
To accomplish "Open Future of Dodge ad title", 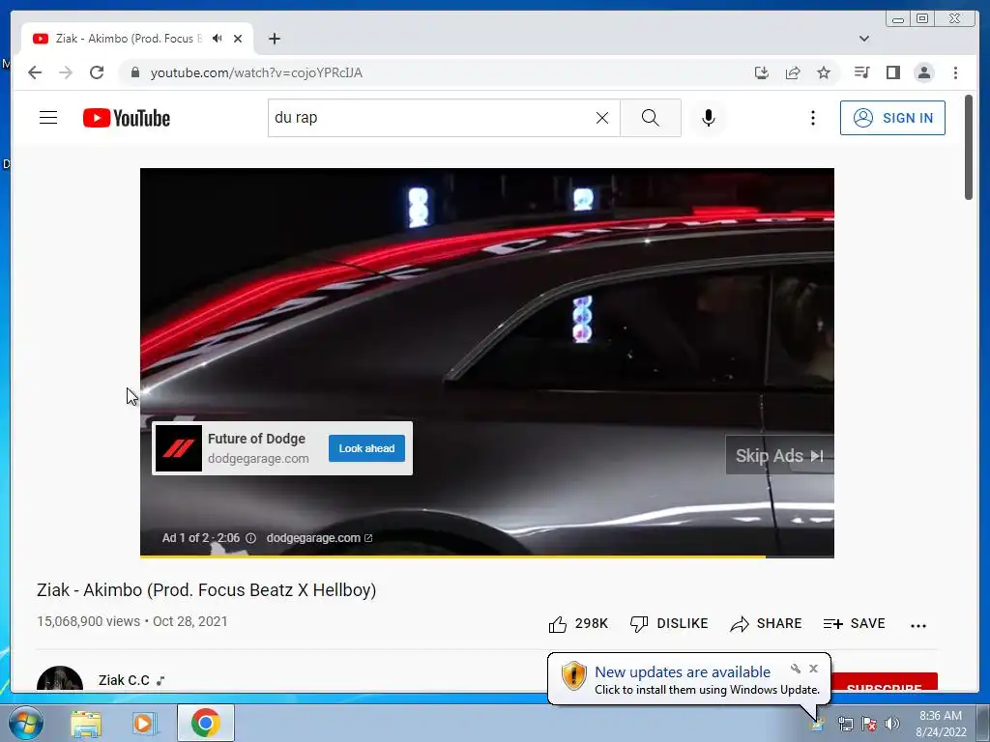I will click(x=256, y=439).
